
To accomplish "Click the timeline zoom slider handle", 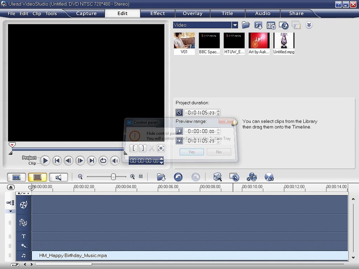I will pos(113,177).
